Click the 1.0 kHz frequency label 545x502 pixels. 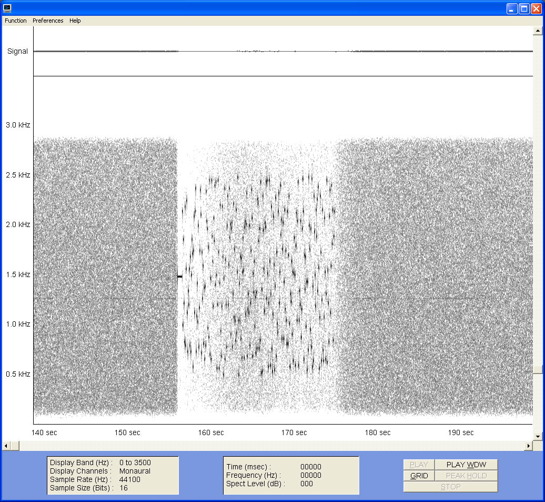pos(18,324)
